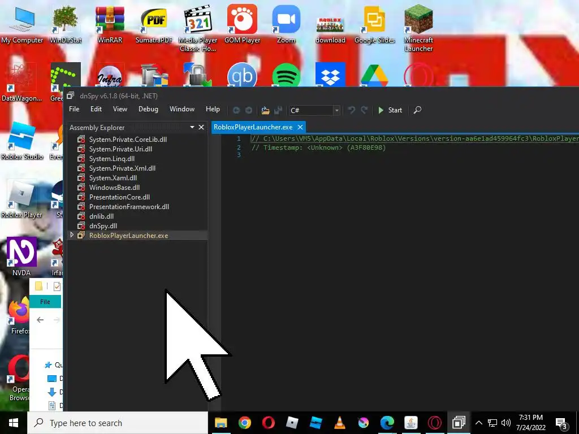This screenshot has height=434, width=579.
Task: Click the Timestamp comment on line 2
Action: coord(318,147)
